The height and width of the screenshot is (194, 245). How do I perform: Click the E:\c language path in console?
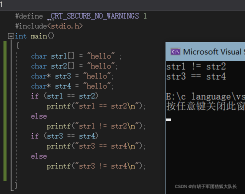pos(205,96)
